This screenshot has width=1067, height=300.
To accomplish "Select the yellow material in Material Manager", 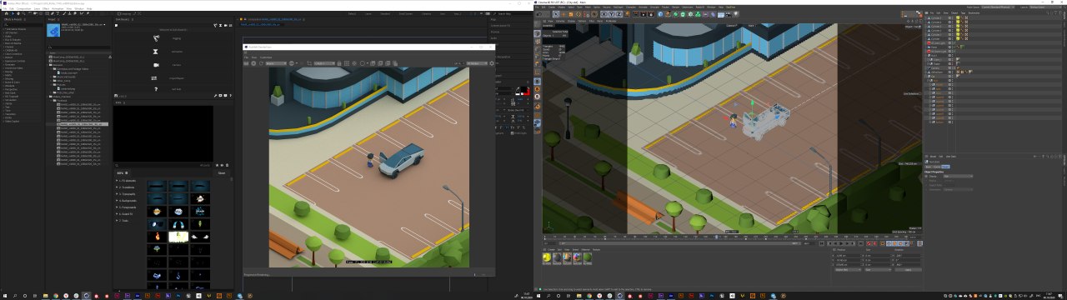I will click(x=547, y=257).
